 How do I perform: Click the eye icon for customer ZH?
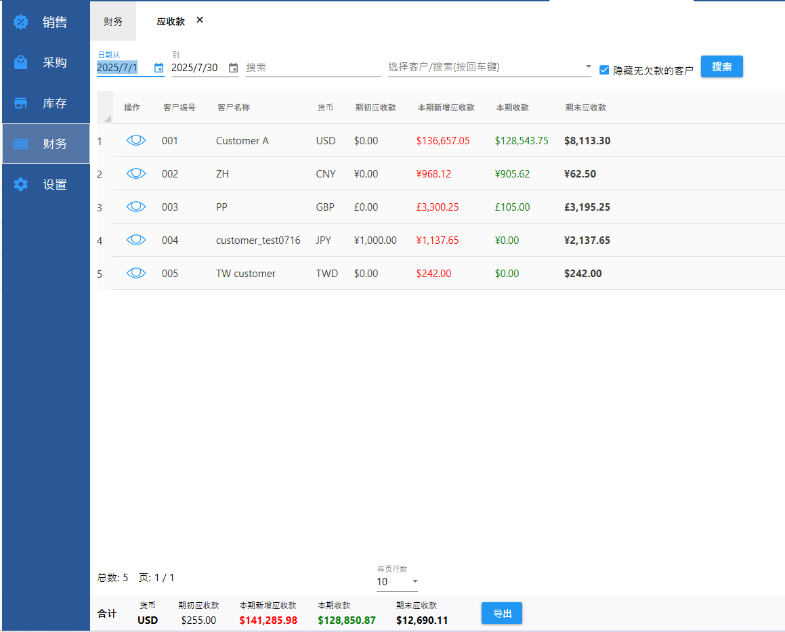point(136,173)
